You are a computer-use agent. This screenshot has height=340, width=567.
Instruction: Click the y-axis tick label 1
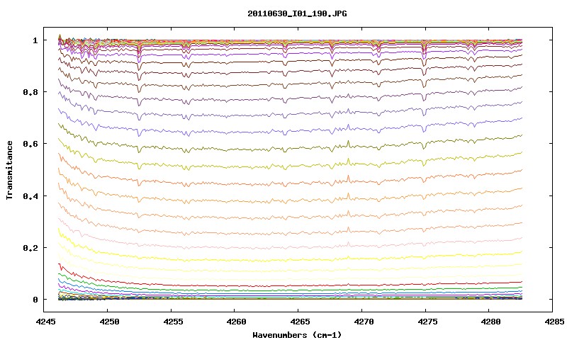[35, 40]
